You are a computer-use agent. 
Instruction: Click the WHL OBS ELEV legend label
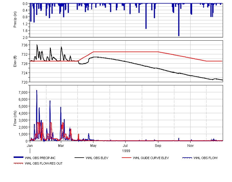[x=97, y=158]
